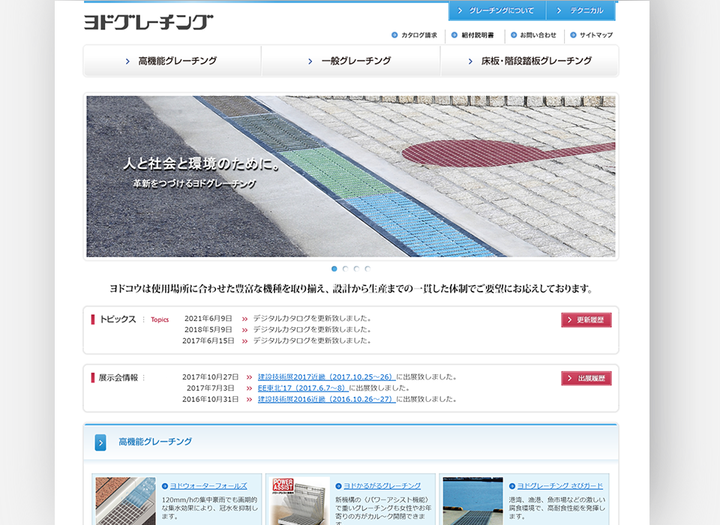
Task: Click the お問い合わせ arrow icon
Action: coord(513,35)
